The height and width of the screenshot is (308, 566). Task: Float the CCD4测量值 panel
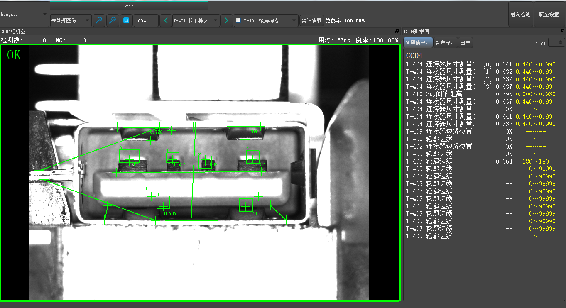[562, 32]
